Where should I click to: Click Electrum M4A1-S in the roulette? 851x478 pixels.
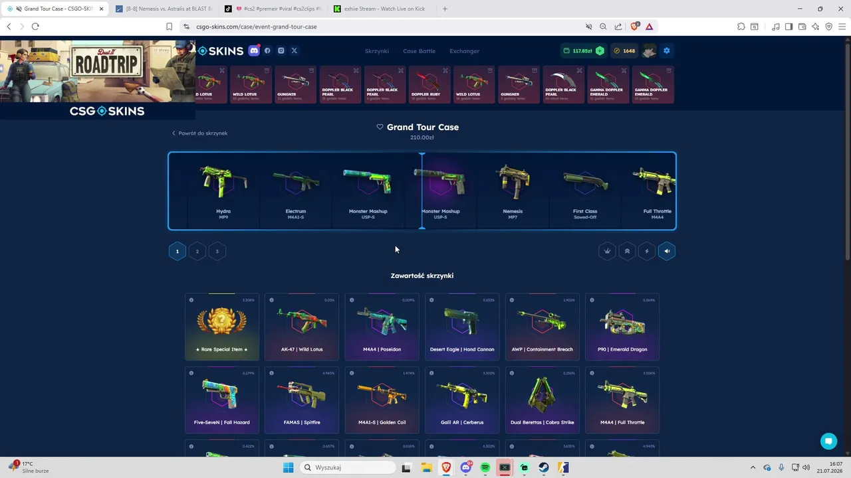point(296,191)
